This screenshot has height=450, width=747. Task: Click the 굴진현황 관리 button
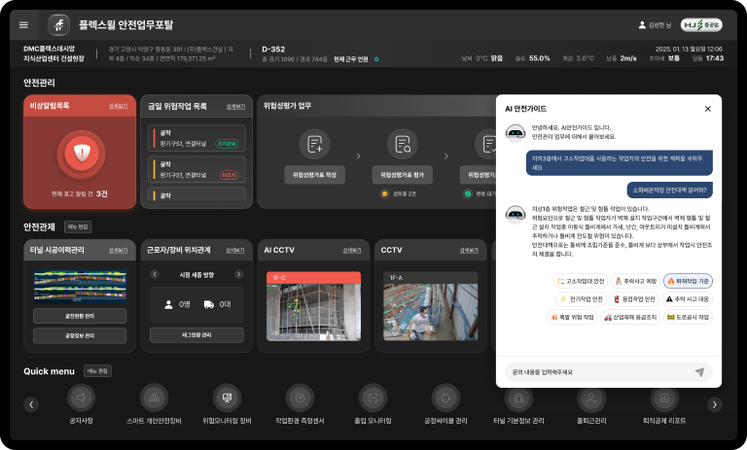[x=80, y=316]
